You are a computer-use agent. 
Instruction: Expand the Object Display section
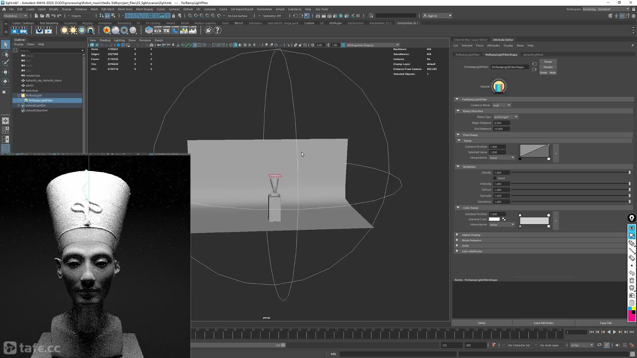click(457, 235)
